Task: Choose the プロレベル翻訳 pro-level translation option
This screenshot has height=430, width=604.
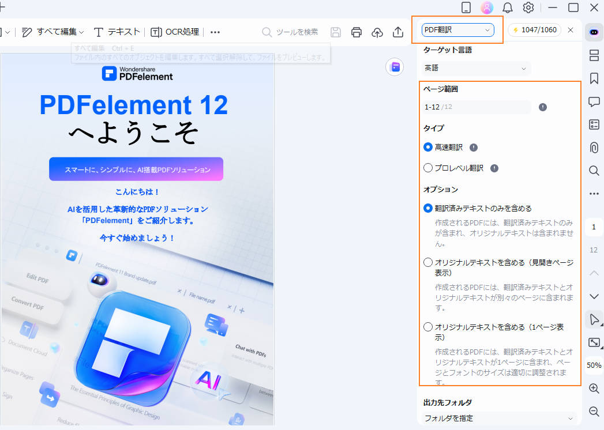Action: click(x=427, y=168)
